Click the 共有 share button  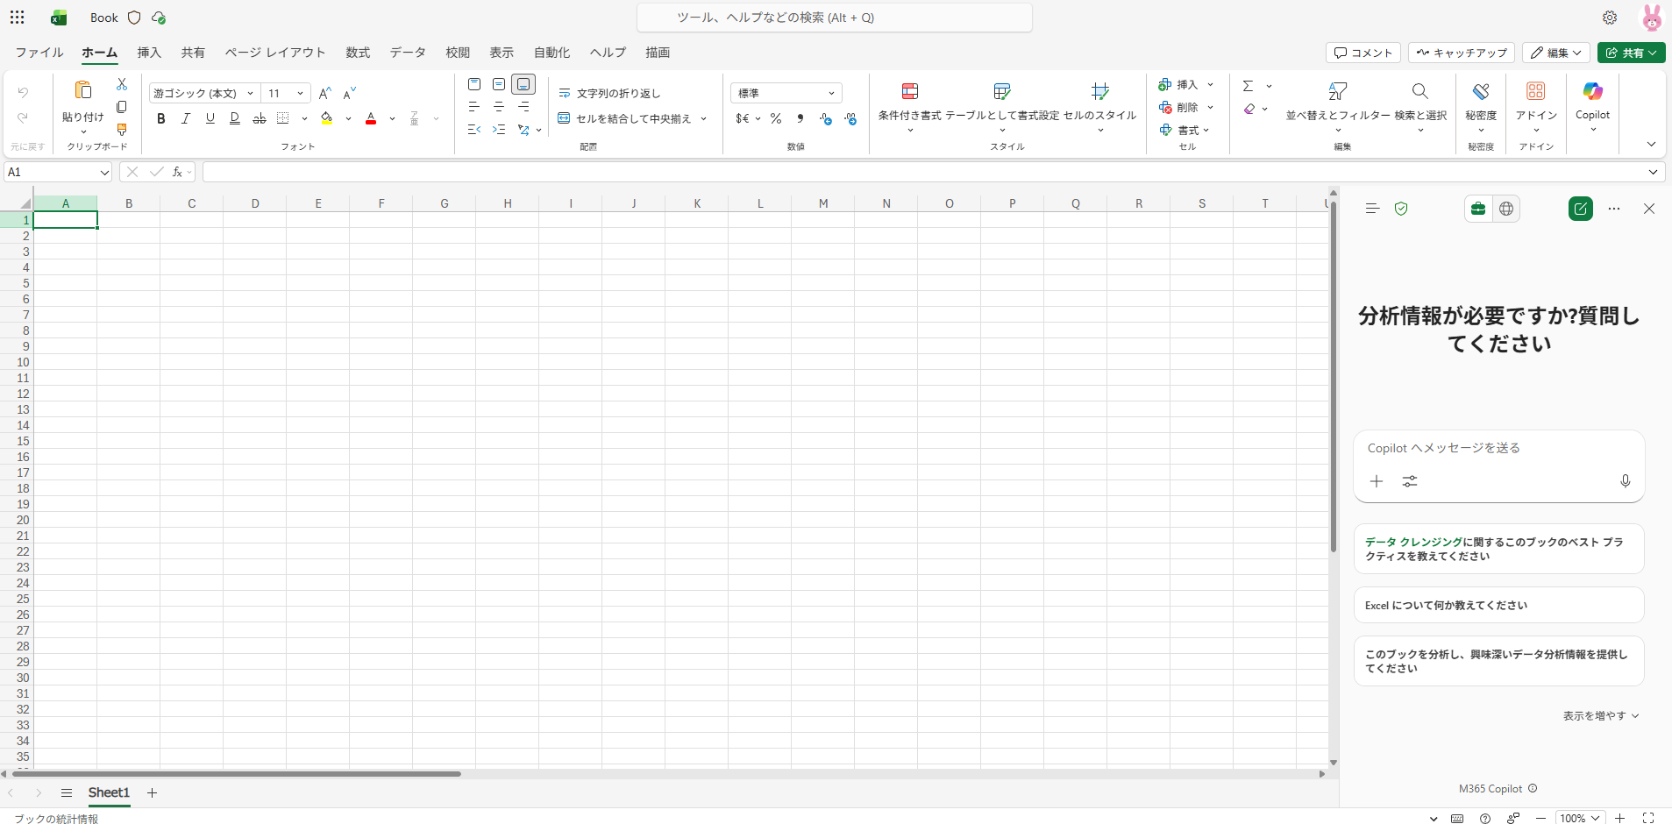point(1630,53)
